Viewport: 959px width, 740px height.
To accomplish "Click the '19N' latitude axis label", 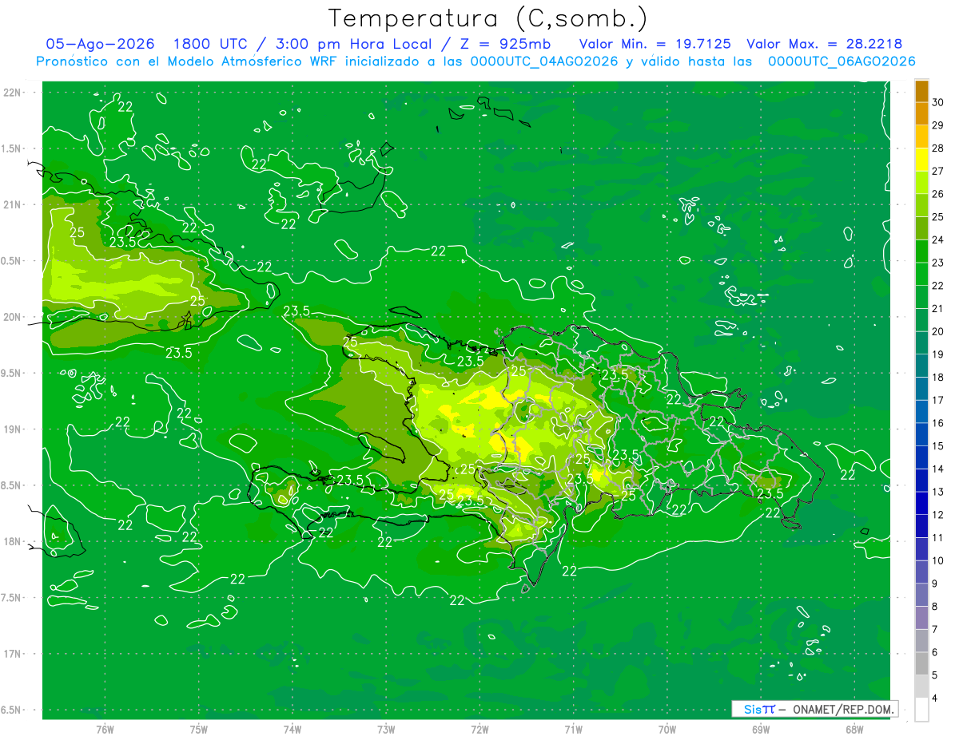I will [x=13, y=429].
